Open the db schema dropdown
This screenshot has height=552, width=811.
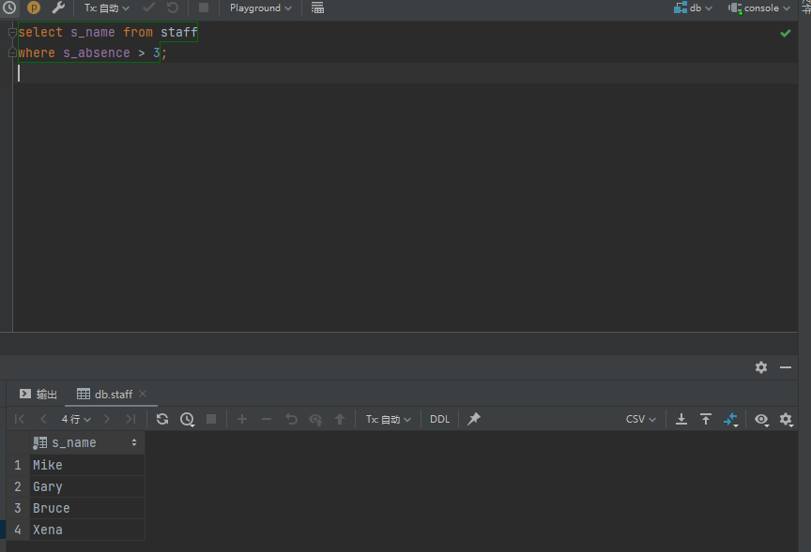click(693, 8)
